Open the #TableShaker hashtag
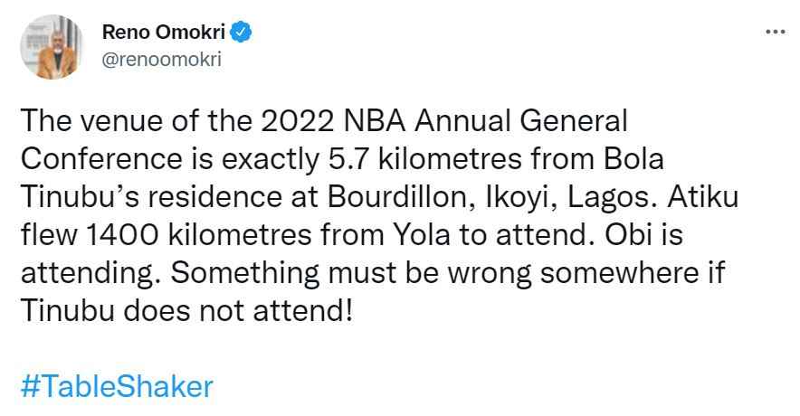800x416 pixels. tap(117, 387)
